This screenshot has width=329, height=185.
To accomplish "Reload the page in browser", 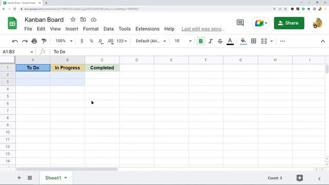I will (x=15, y=9).
